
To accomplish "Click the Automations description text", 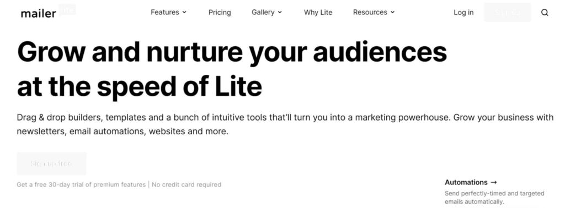I will 494,198.
